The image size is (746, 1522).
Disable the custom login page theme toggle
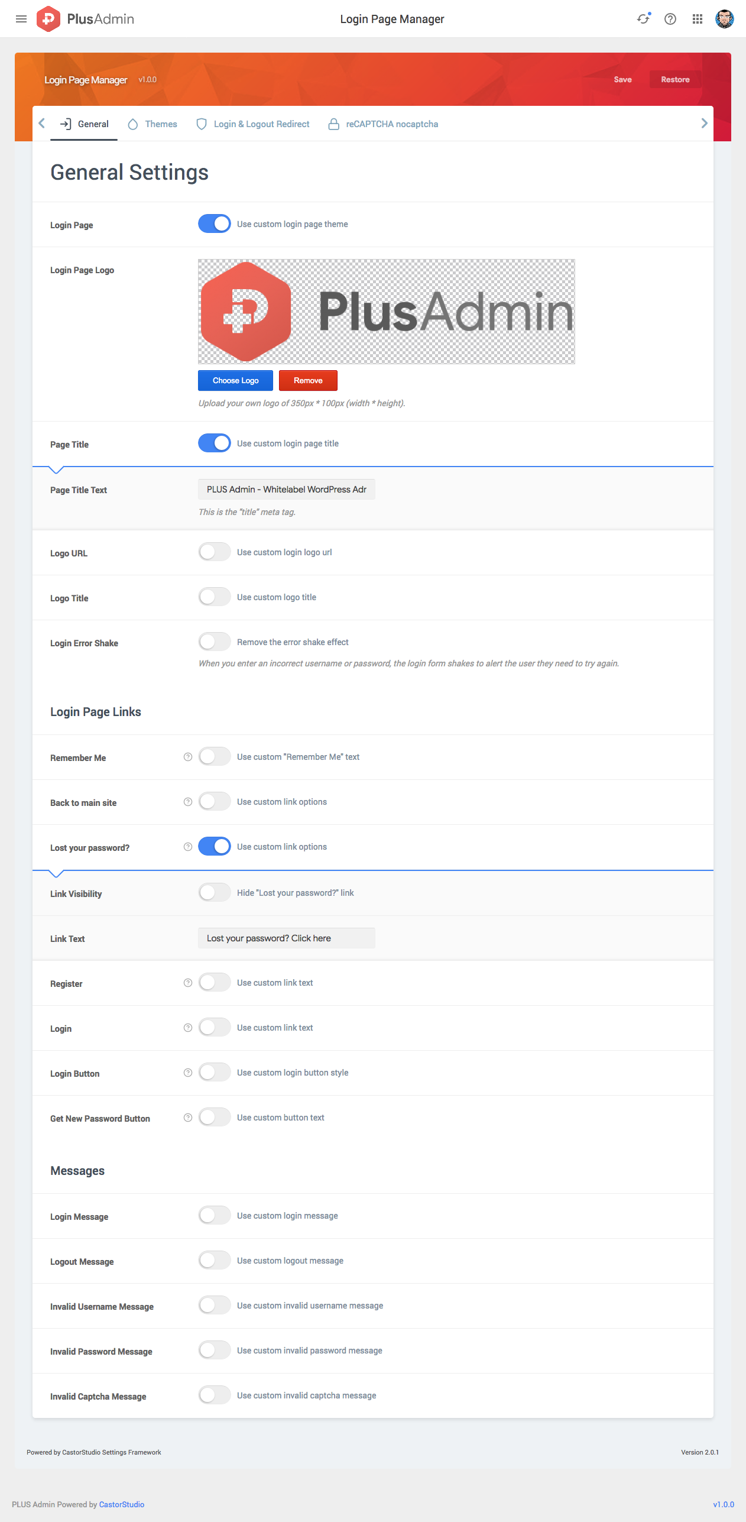(215, 224)
